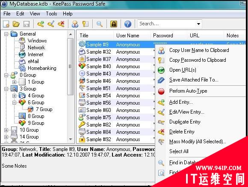The width and height of the screenshot is (248, 187).
Task: Collapse the 6 Group tree node
Action: pos(14,103)
